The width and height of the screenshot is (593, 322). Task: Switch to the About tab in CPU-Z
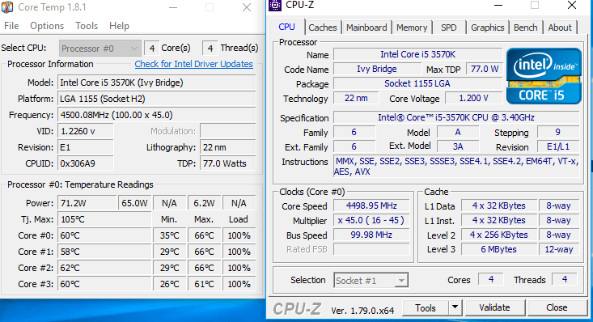560,28
